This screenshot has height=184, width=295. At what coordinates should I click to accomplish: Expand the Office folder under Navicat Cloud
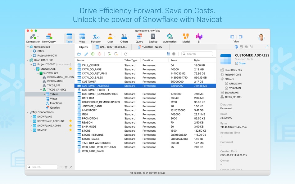(30, 51)
